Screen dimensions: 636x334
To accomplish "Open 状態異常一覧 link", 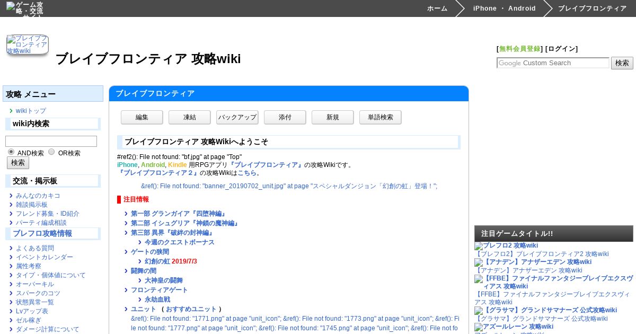I will (x=35, y=302).
